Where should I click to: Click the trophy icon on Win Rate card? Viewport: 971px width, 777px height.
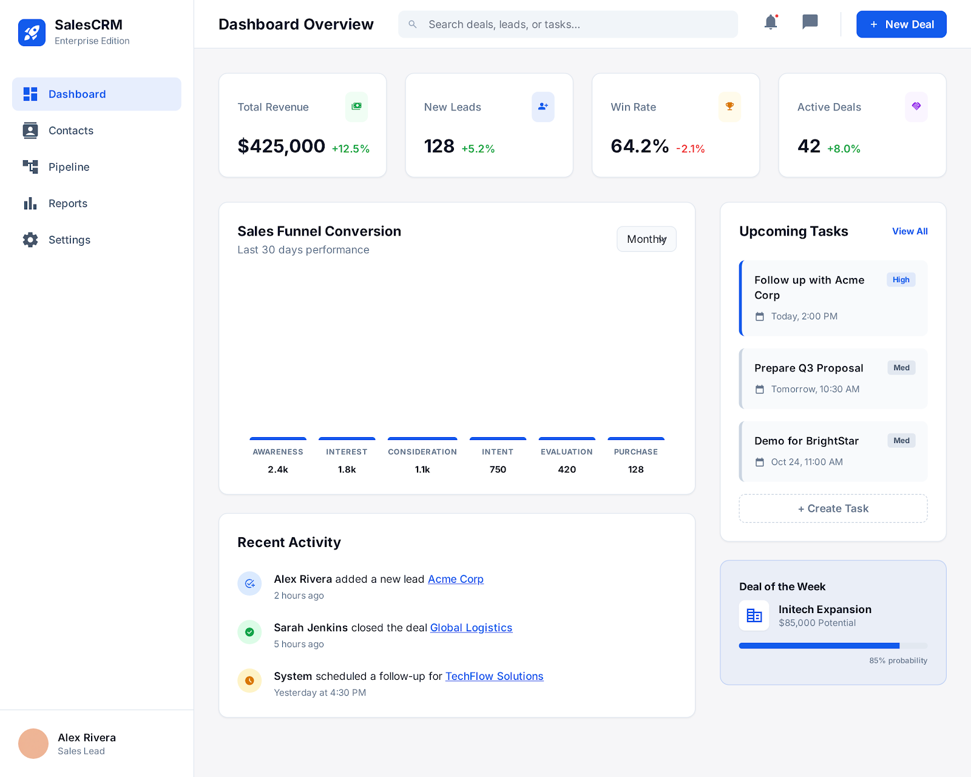pyautogui.click(x=729, y=106)
